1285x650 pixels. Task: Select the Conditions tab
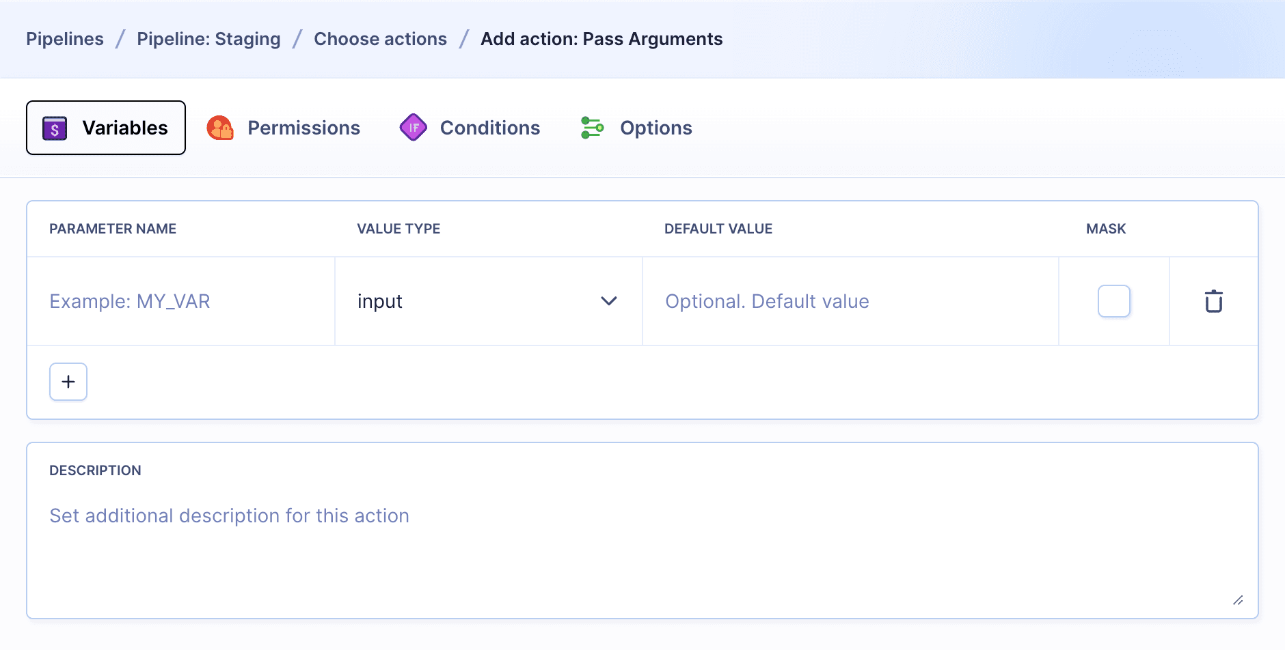pos(489,127)
